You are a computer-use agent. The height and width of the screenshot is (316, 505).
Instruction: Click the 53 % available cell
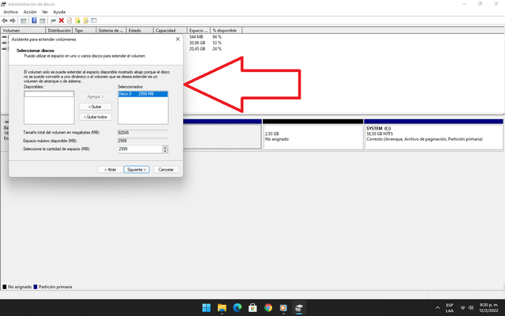217,43
